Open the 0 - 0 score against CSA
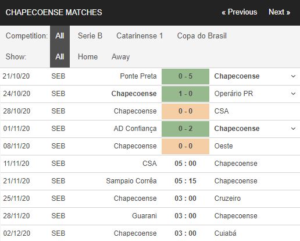Image resolution: width=300 pixels, height=241 pixels. pyautogui.click(x=185, y=111)
